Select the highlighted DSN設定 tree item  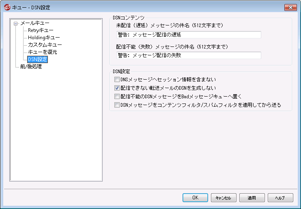pos(37,59)
